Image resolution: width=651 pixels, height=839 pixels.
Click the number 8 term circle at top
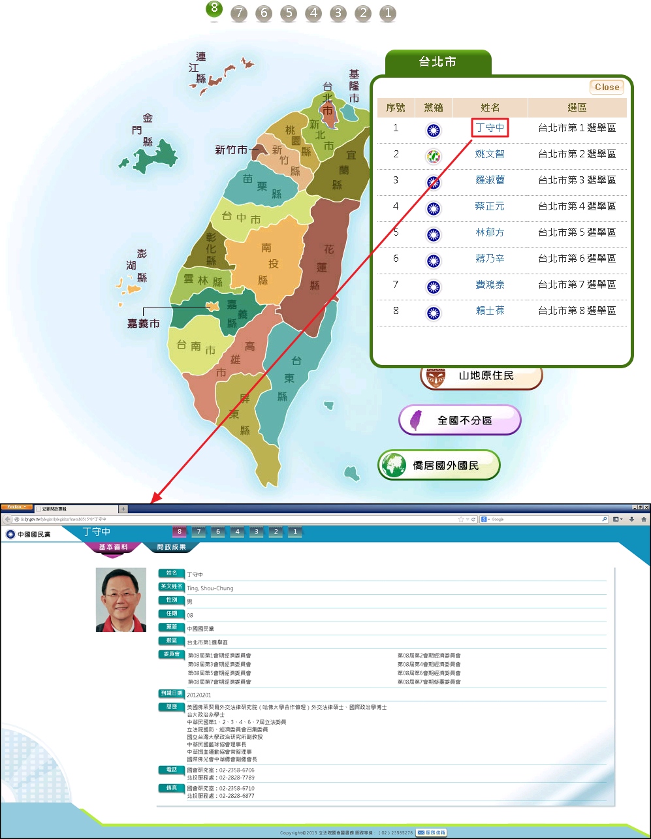pyautogui.click(x=214, y=10)
